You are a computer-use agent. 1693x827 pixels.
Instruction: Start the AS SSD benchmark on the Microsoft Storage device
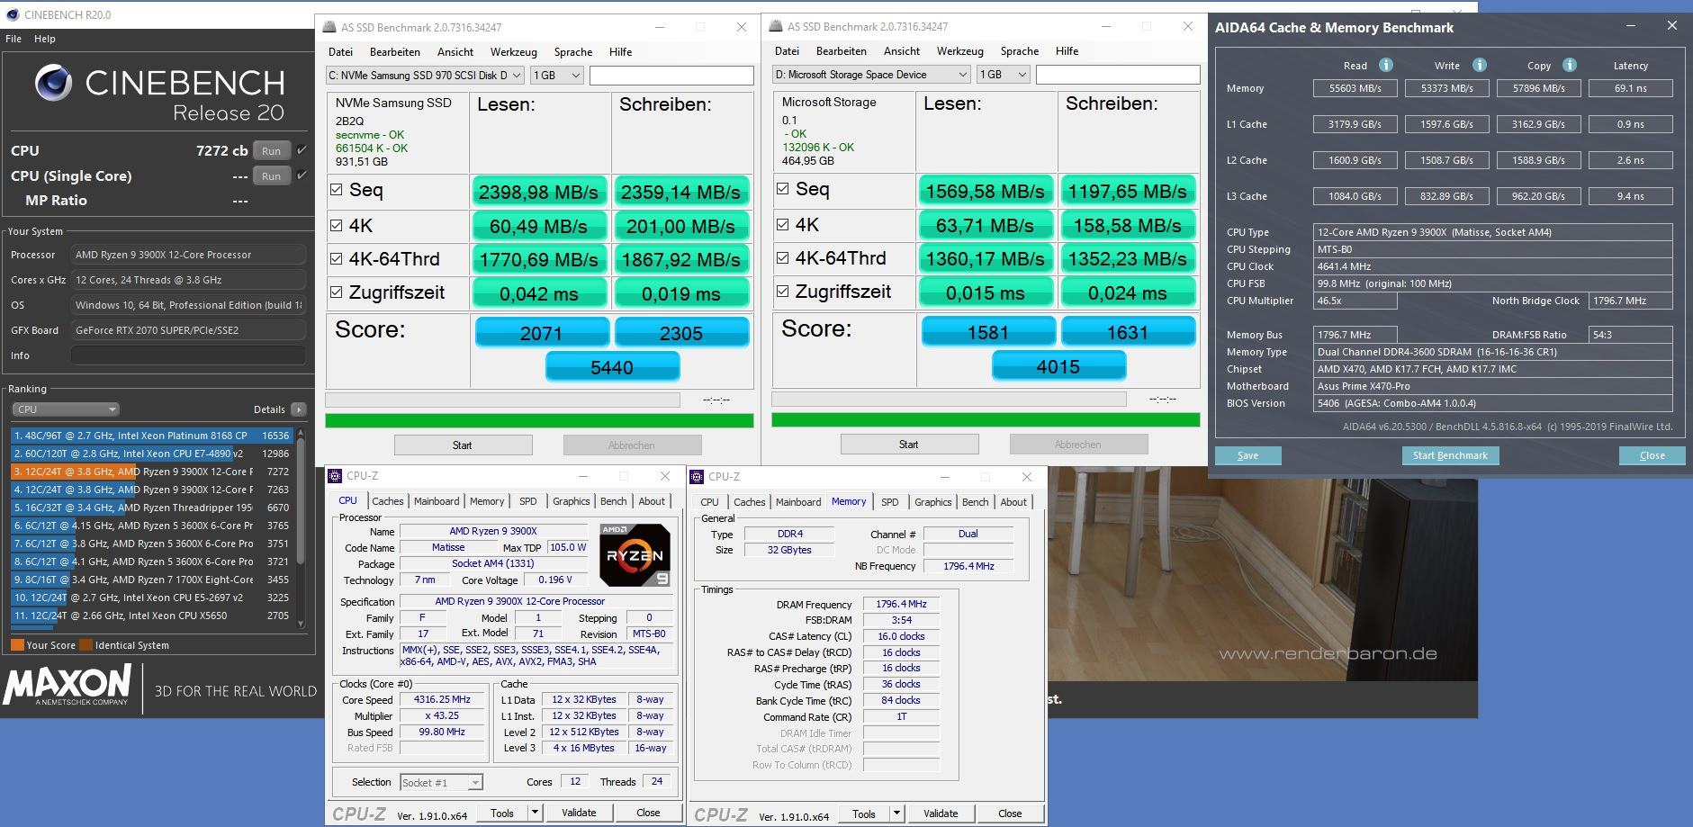tap(909, 445)
